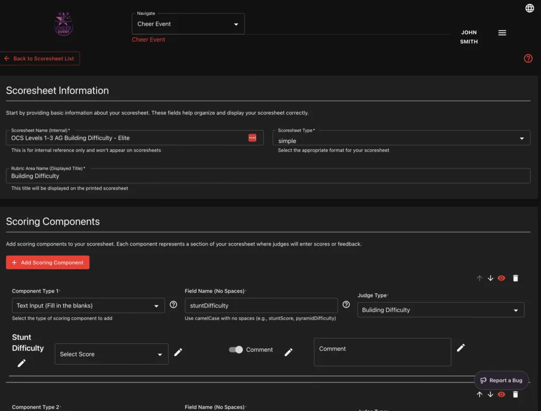Screen dimensions: 541x411
Task: Click the Rubric Area Name input field
Action: pyautogui.click(x=268, y=176)
